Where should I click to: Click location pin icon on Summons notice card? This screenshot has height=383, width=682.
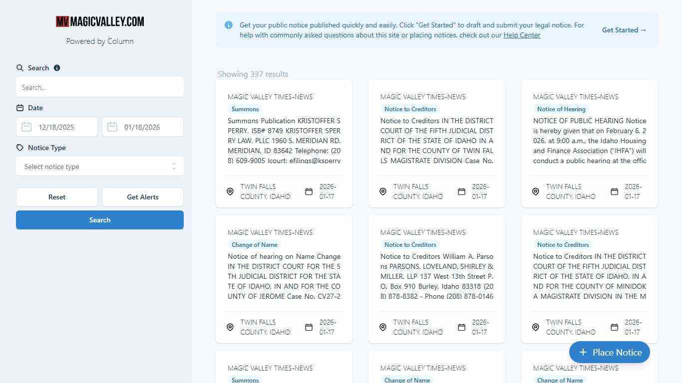230,191
